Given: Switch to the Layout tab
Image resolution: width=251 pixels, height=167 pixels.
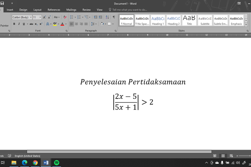Looking at the screenshot, I should click(x=37, y=10).
